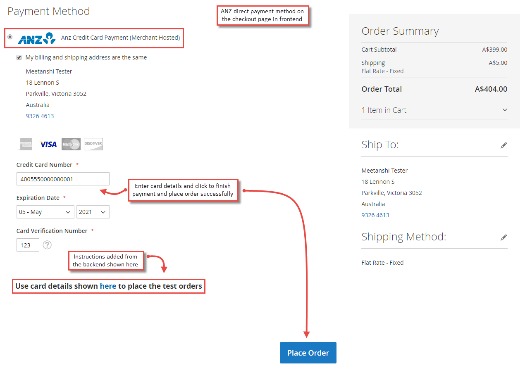Image resolution: width=525 pixels, height=368 pixels.
Task: Edit the Ship To address via pencil icon
Action: pos(504,145)
